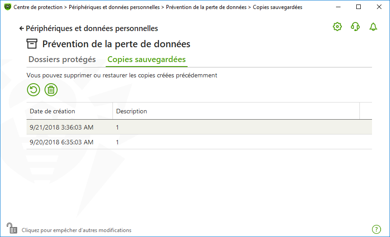390x237 pixels.
Task: Open settings via the gear icon
Action: (x=337, y=27)
